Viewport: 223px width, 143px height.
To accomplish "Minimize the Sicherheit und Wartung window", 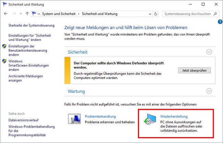I will 190,4.
